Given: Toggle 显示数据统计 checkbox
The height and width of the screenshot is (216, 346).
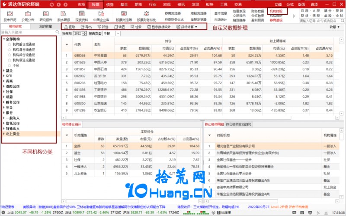Looking at the screenshot, I should [149, 27].
